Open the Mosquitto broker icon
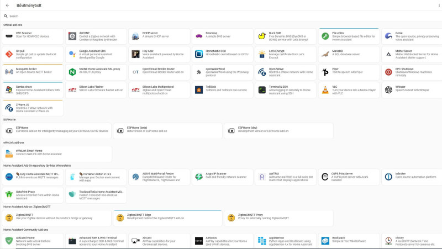Image resolution: width=442 pixels, height=249 pixels. (x=9, y=72)
